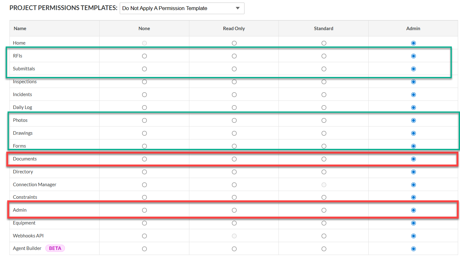Set Incidents to None

click(144, 95)
